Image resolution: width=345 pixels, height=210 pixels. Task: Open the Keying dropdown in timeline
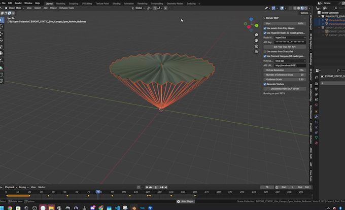point(23,187)
